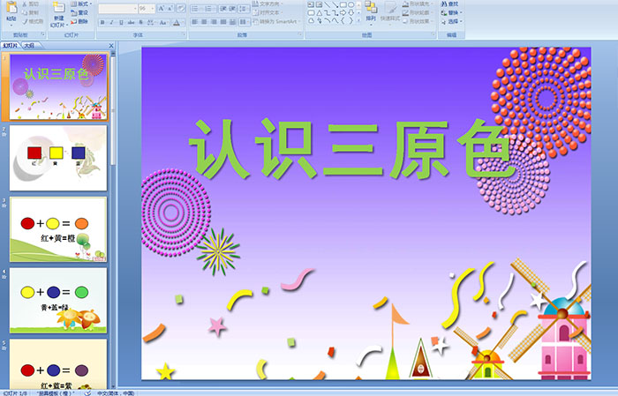Switch to the 大纲 outline tab
The image size is (618, 396).
coord(29,46)
